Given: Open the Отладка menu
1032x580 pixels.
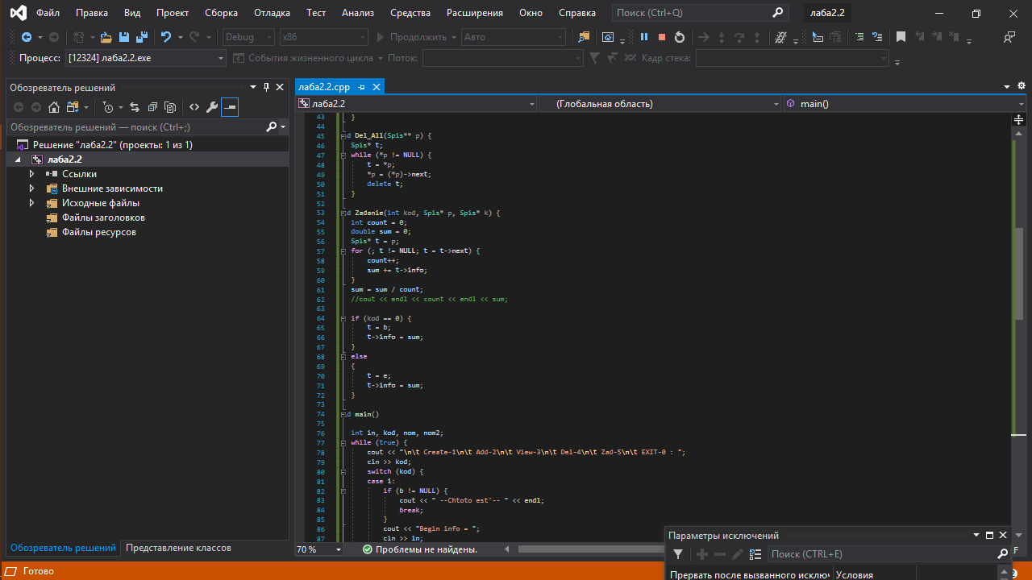Looking at the screenshot, I should coord(272,13).
